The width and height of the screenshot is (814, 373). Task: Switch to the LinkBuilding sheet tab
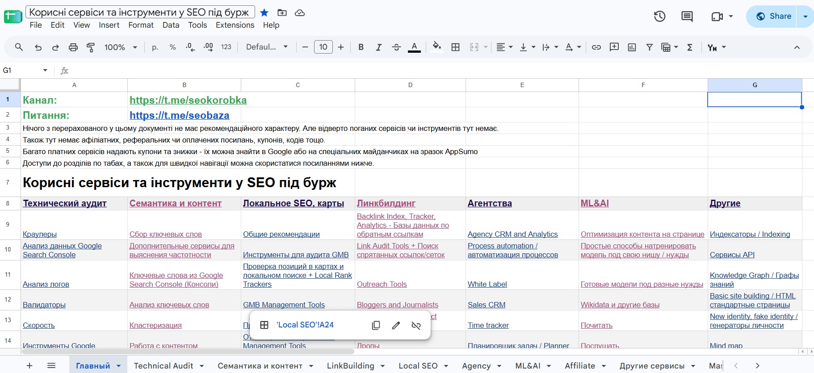(350, 366)
